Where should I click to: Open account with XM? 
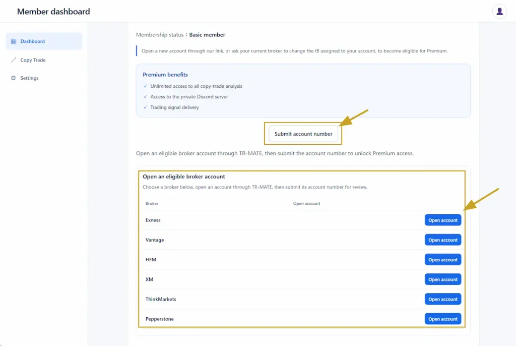click(442, 279)
